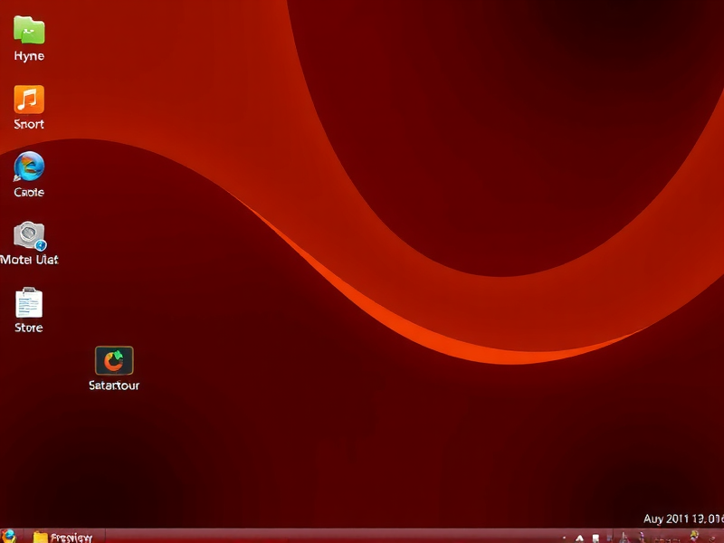This screenshot has width=724, height=543.
Task: Switch to the Preview taskbar item
Action: click(x=71, y=536)
